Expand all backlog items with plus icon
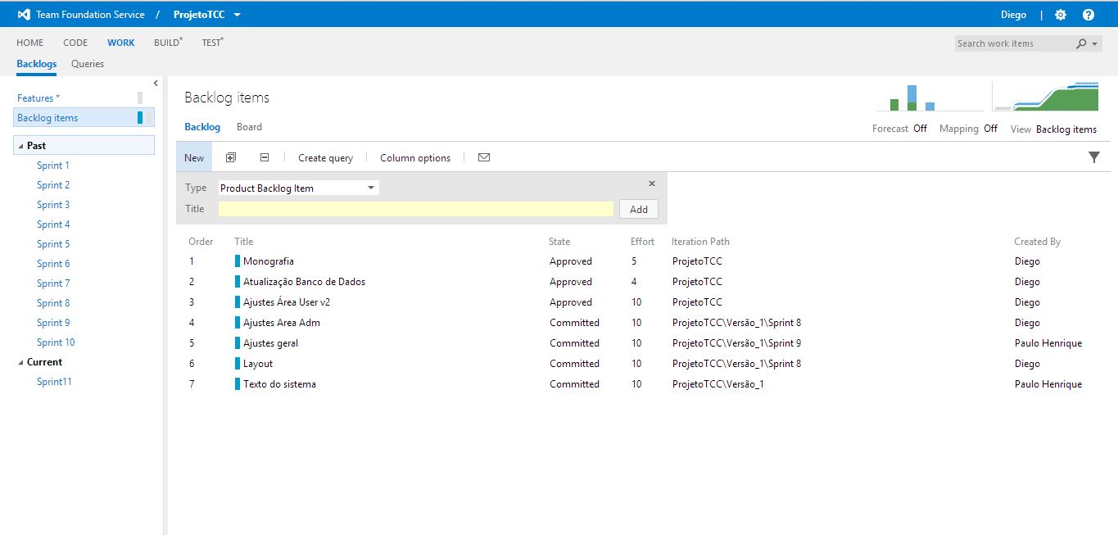The height and width of the screenshot is (535, 1118). pos(230,157)
